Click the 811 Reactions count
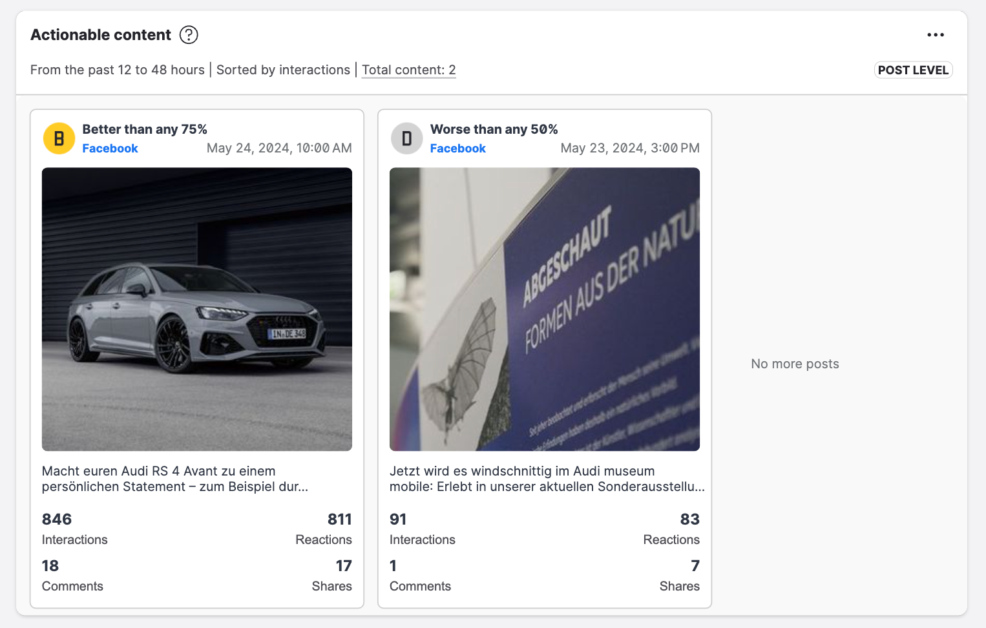 (x=339, y=519)
